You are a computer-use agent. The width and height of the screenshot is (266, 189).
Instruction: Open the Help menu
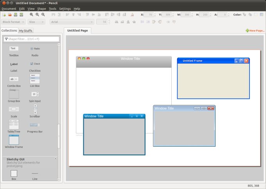click(x=77, y=9)
